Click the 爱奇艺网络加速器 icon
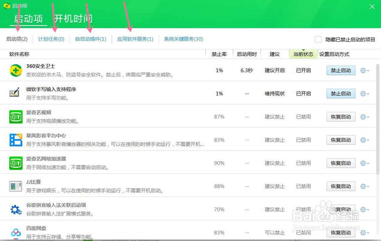This screenshot has width=381, height=241. 16,163
